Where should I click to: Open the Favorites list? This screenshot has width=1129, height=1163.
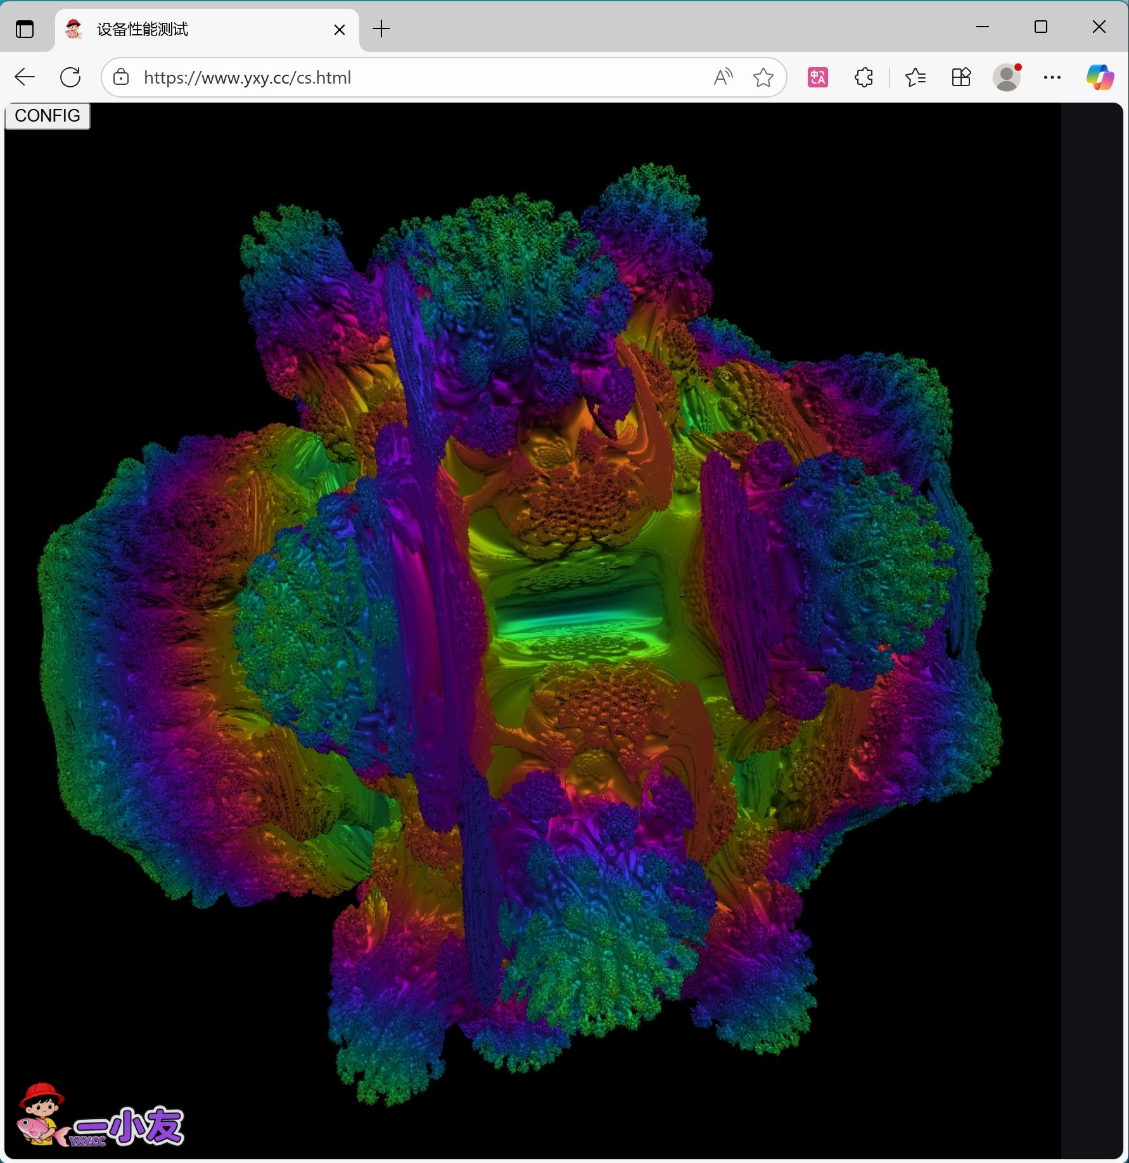point(915,77)
